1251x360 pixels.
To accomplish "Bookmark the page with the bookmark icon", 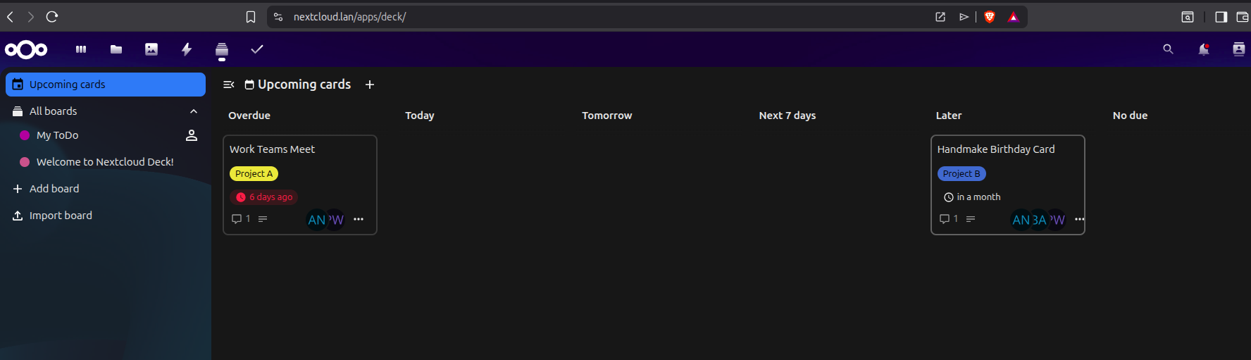I will click(251, 17).
